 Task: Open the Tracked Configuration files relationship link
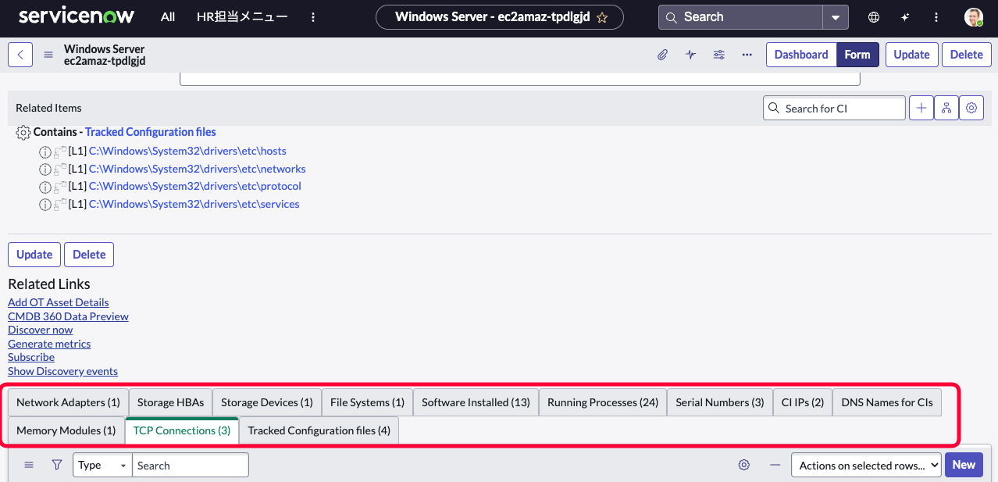[x=151, y=132]
